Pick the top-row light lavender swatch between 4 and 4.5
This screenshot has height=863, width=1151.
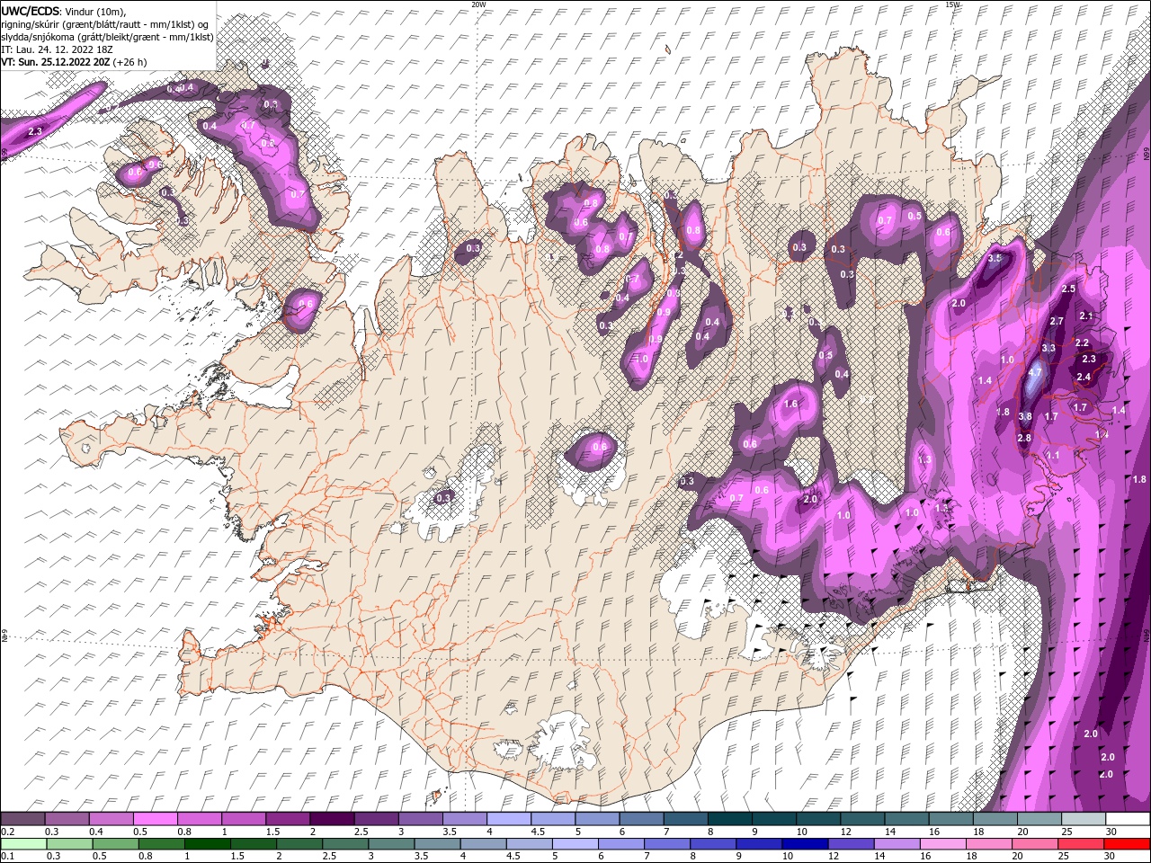[x=509, y=819]
